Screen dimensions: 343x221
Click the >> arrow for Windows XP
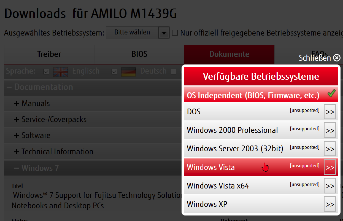point(330,204)
